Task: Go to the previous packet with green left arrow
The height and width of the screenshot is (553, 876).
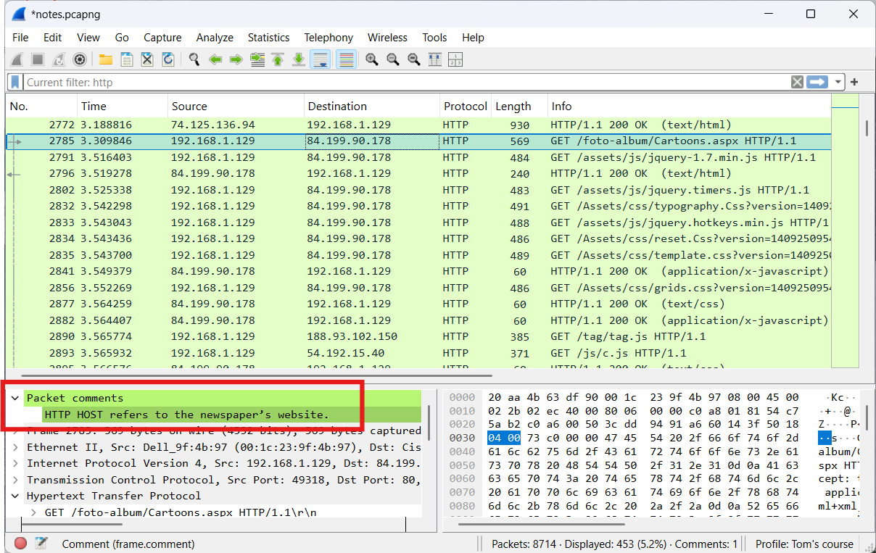Action: 215,59
